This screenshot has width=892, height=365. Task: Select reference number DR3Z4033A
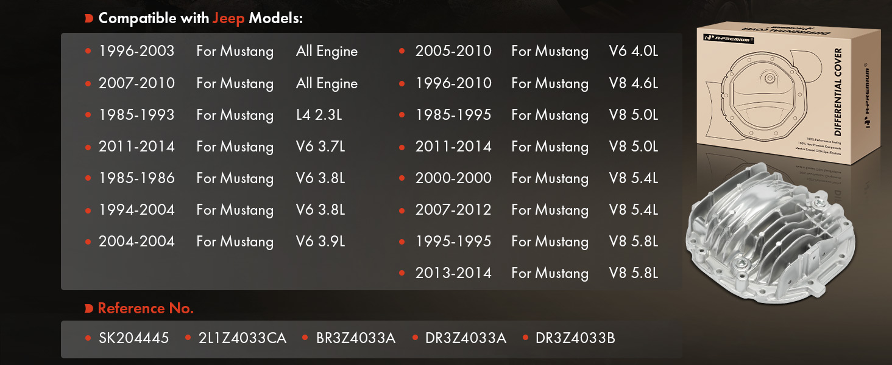coord(465,338)
